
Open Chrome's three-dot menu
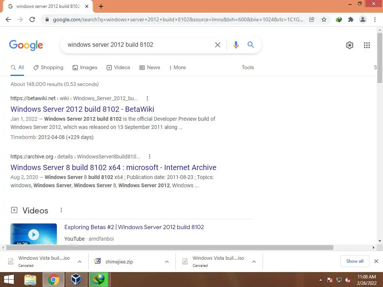pyautogui.click(x=375, y=19)
